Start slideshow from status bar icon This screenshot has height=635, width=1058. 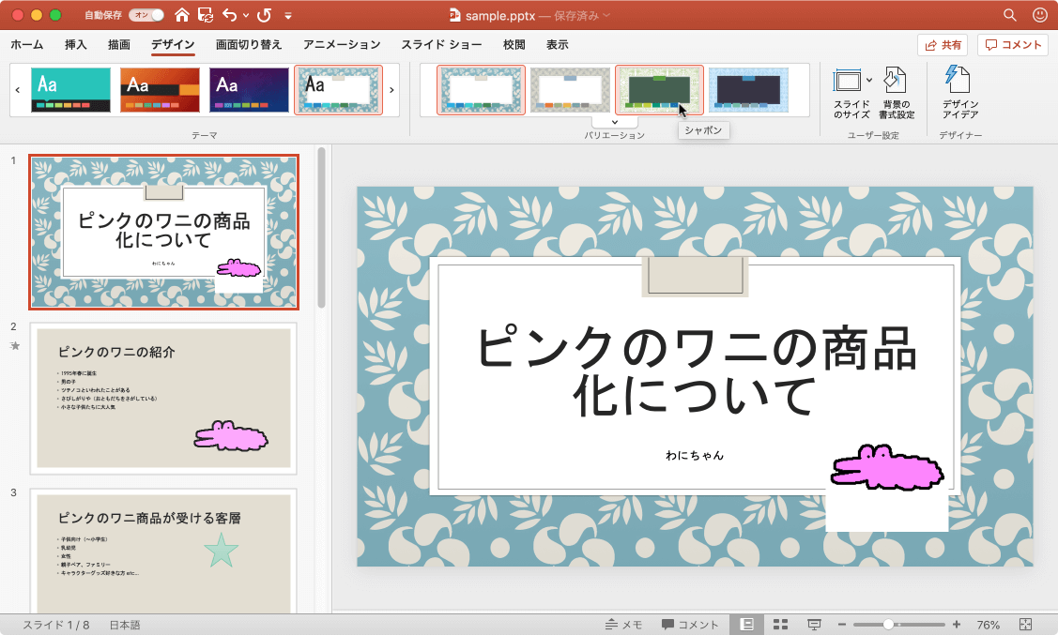pyautogui.click(x=815, y=625)
